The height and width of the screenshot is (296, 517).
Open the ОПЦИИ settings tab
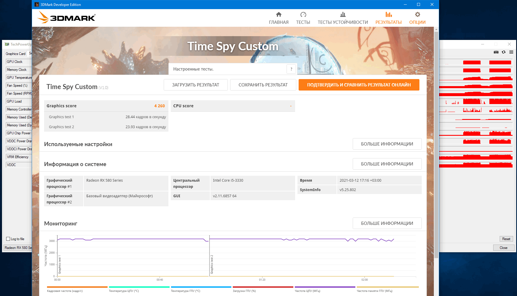pyautogui.click(x=417, y=18)
